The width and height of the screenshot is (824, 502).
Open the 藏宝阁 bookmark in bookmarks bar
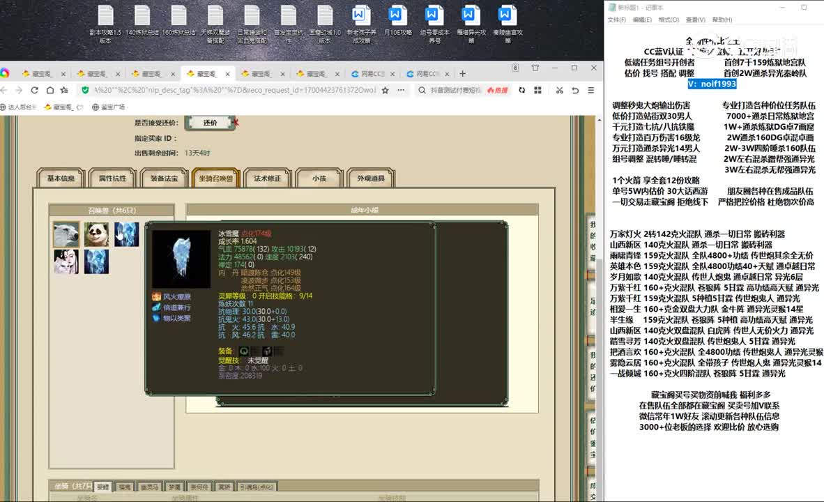tap(63, 107)
